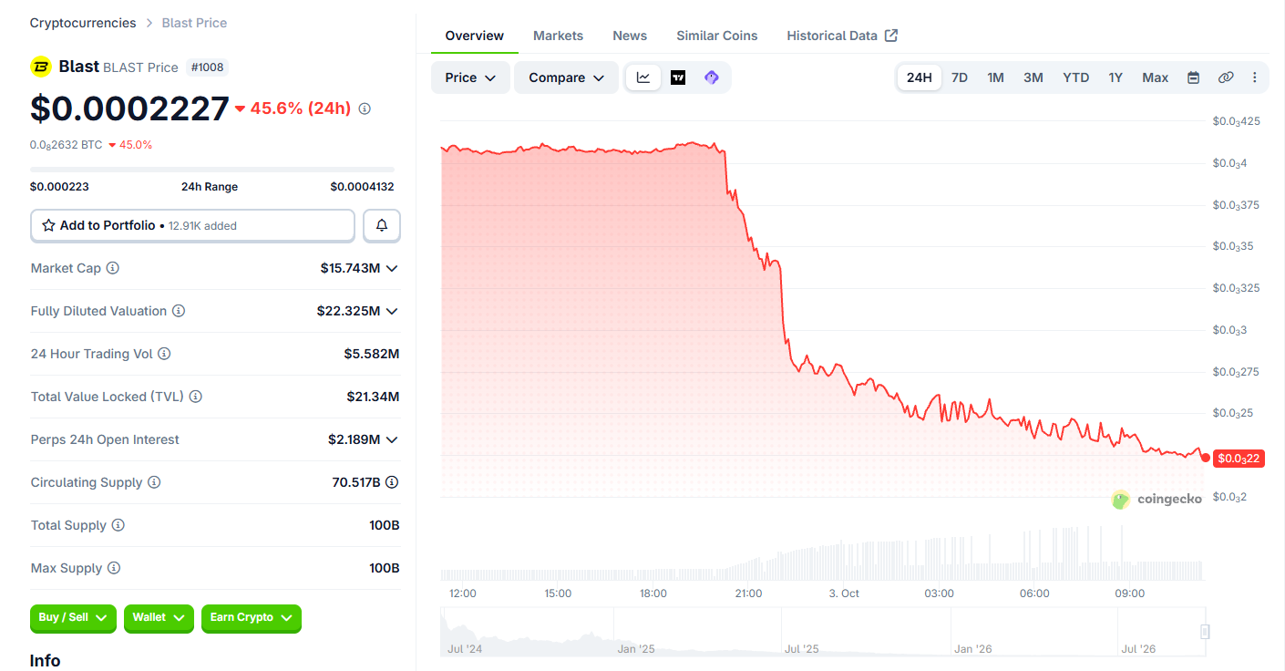Click star icon in Add to Portfolio
This screenshot has height=671, width=1285.
click(48, 225)
